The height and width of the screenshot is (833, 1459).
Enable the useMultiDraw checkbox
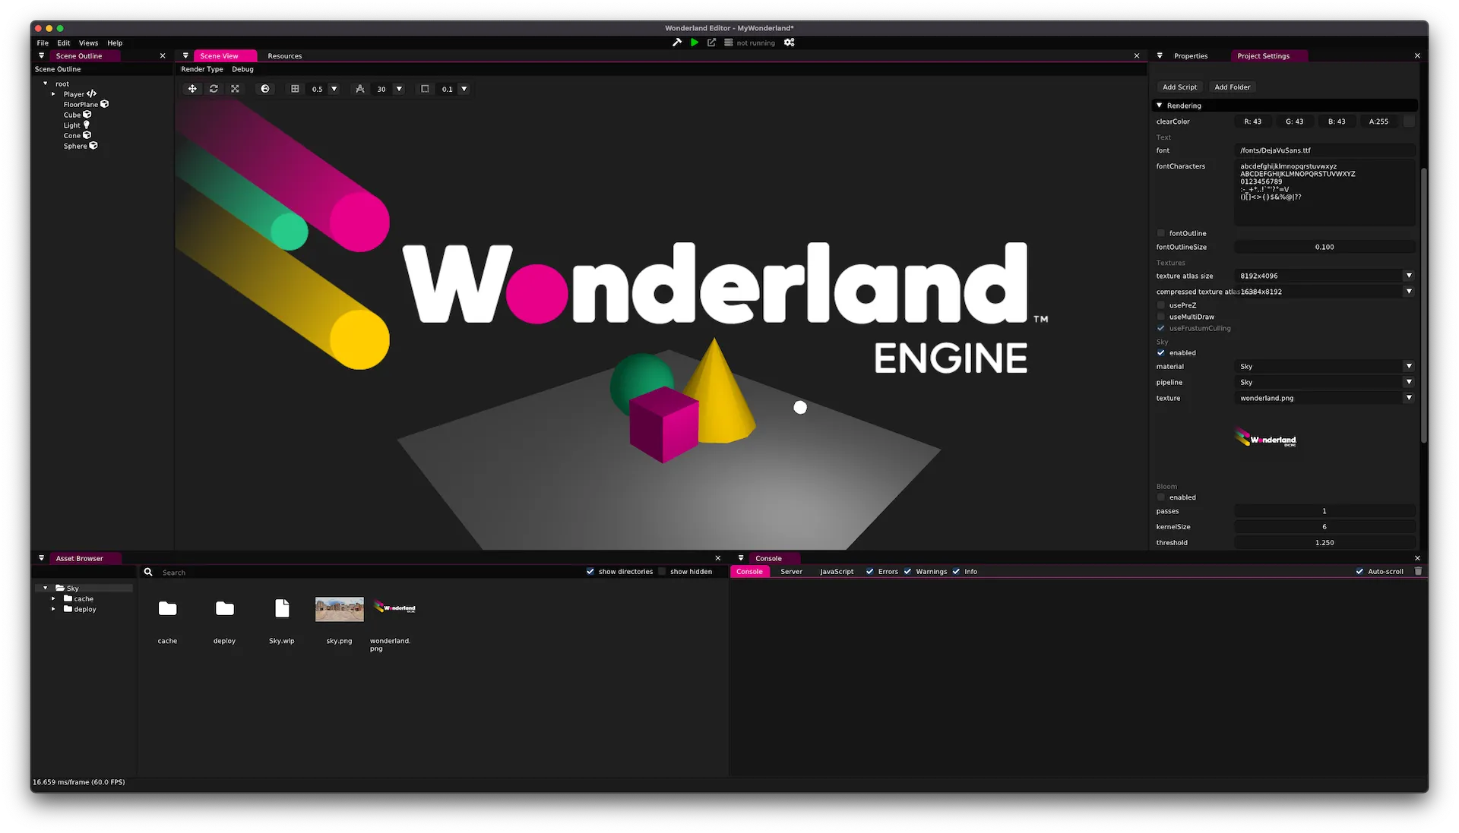click(x=1161, y=317)
